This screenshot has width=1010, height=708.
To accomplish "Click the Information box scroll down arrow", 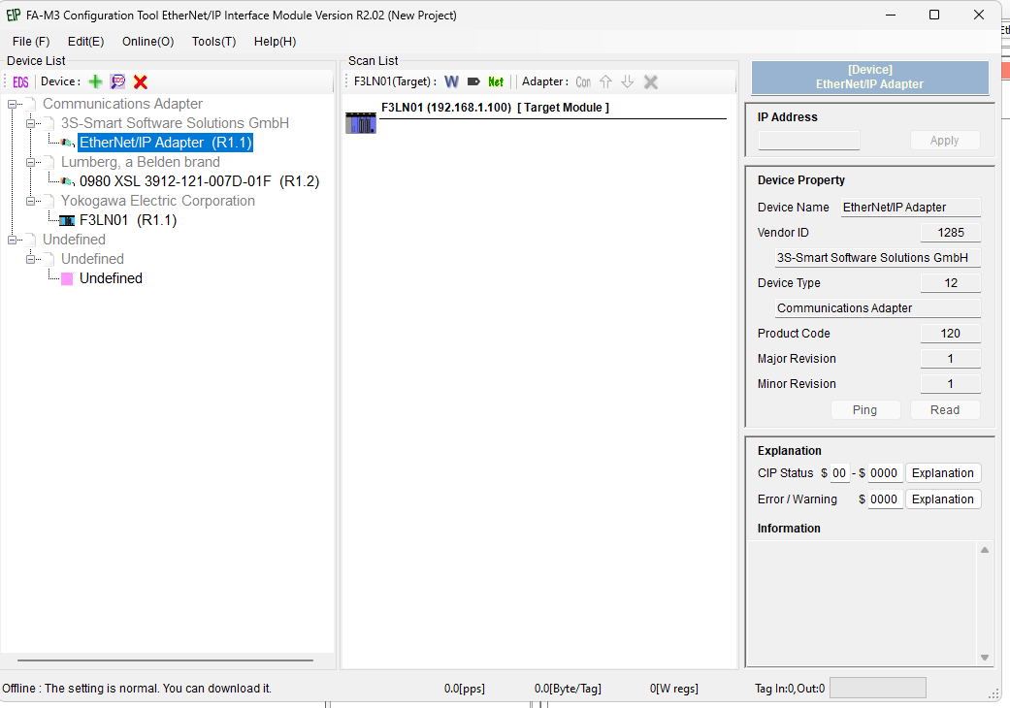I will point(984,658).
